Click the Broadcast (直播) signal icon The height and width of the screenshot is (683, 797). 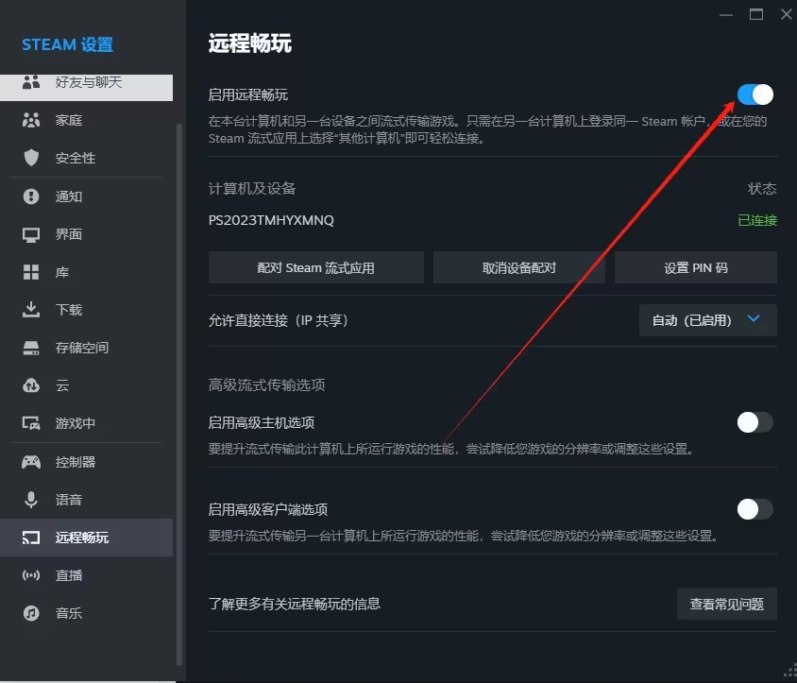tap(31, 575)
